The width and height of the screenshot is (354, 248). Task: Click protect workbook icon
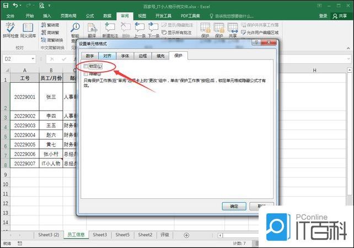pos(219,28)
